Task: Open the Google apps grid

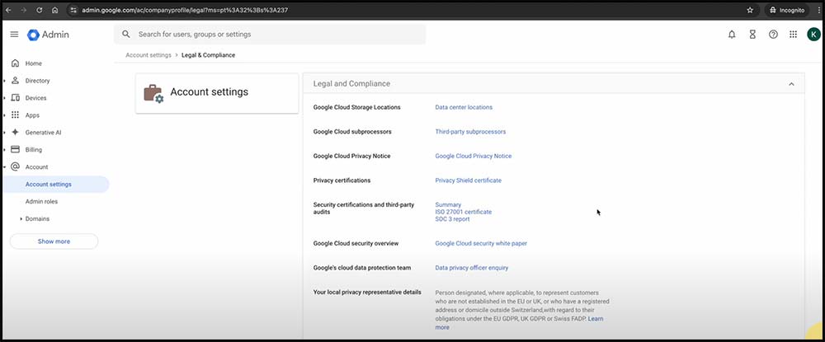Action: (x=794, y=34)
